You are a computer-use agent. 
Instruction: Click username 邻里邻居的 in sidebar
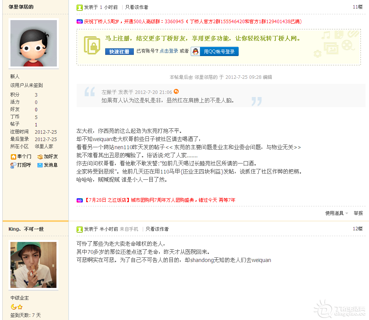(21, 7)
